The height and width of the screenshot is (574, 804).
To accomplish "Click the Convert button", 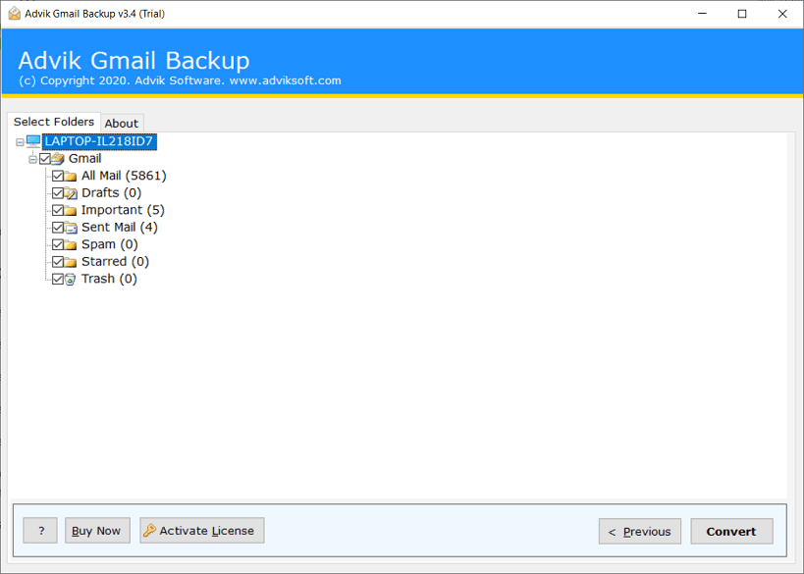I will [x=731, y=532].
